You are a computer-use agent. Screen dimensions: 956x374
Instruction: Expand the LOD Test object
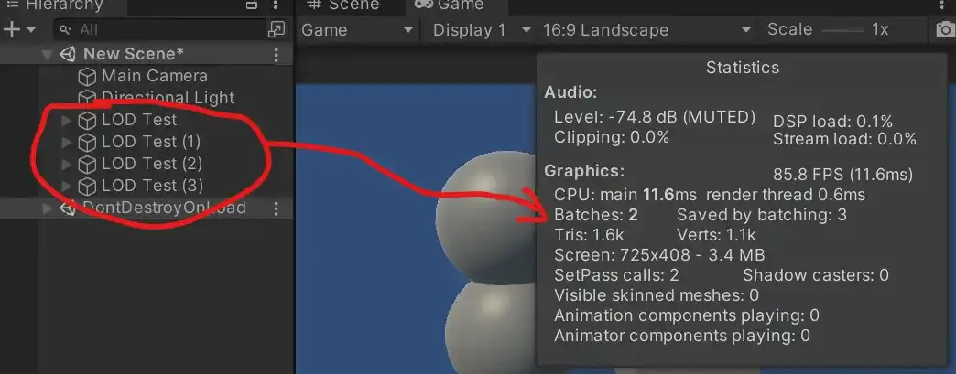tap(65, 120)
